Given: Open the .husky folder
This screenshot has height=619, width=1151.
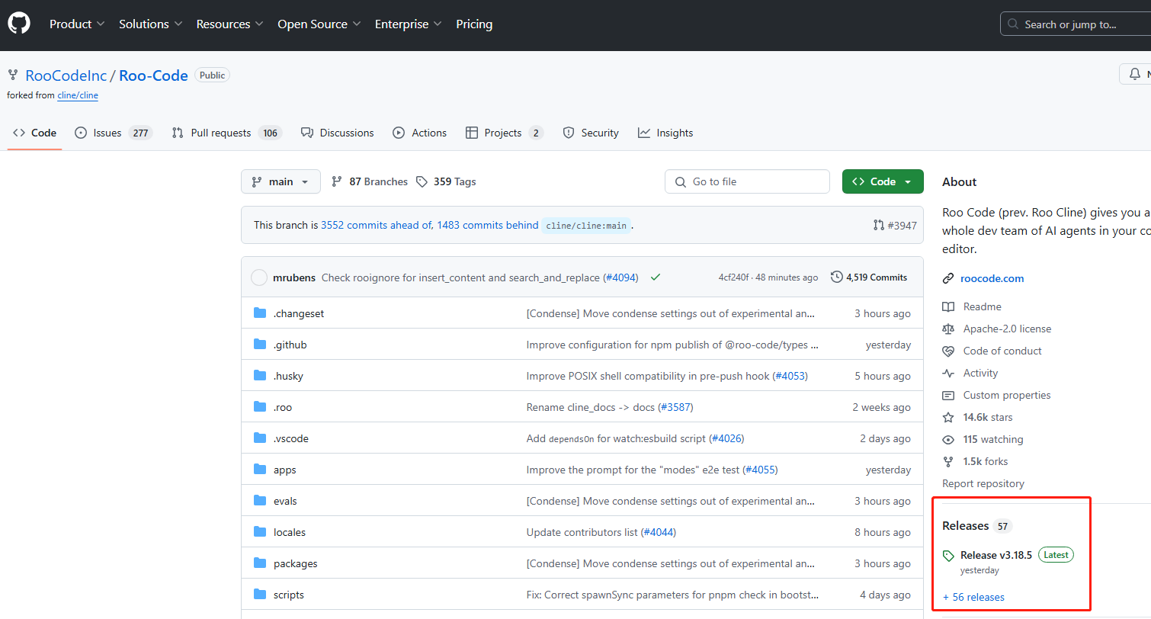Looking at the screenshot, I should pos(288,376).
